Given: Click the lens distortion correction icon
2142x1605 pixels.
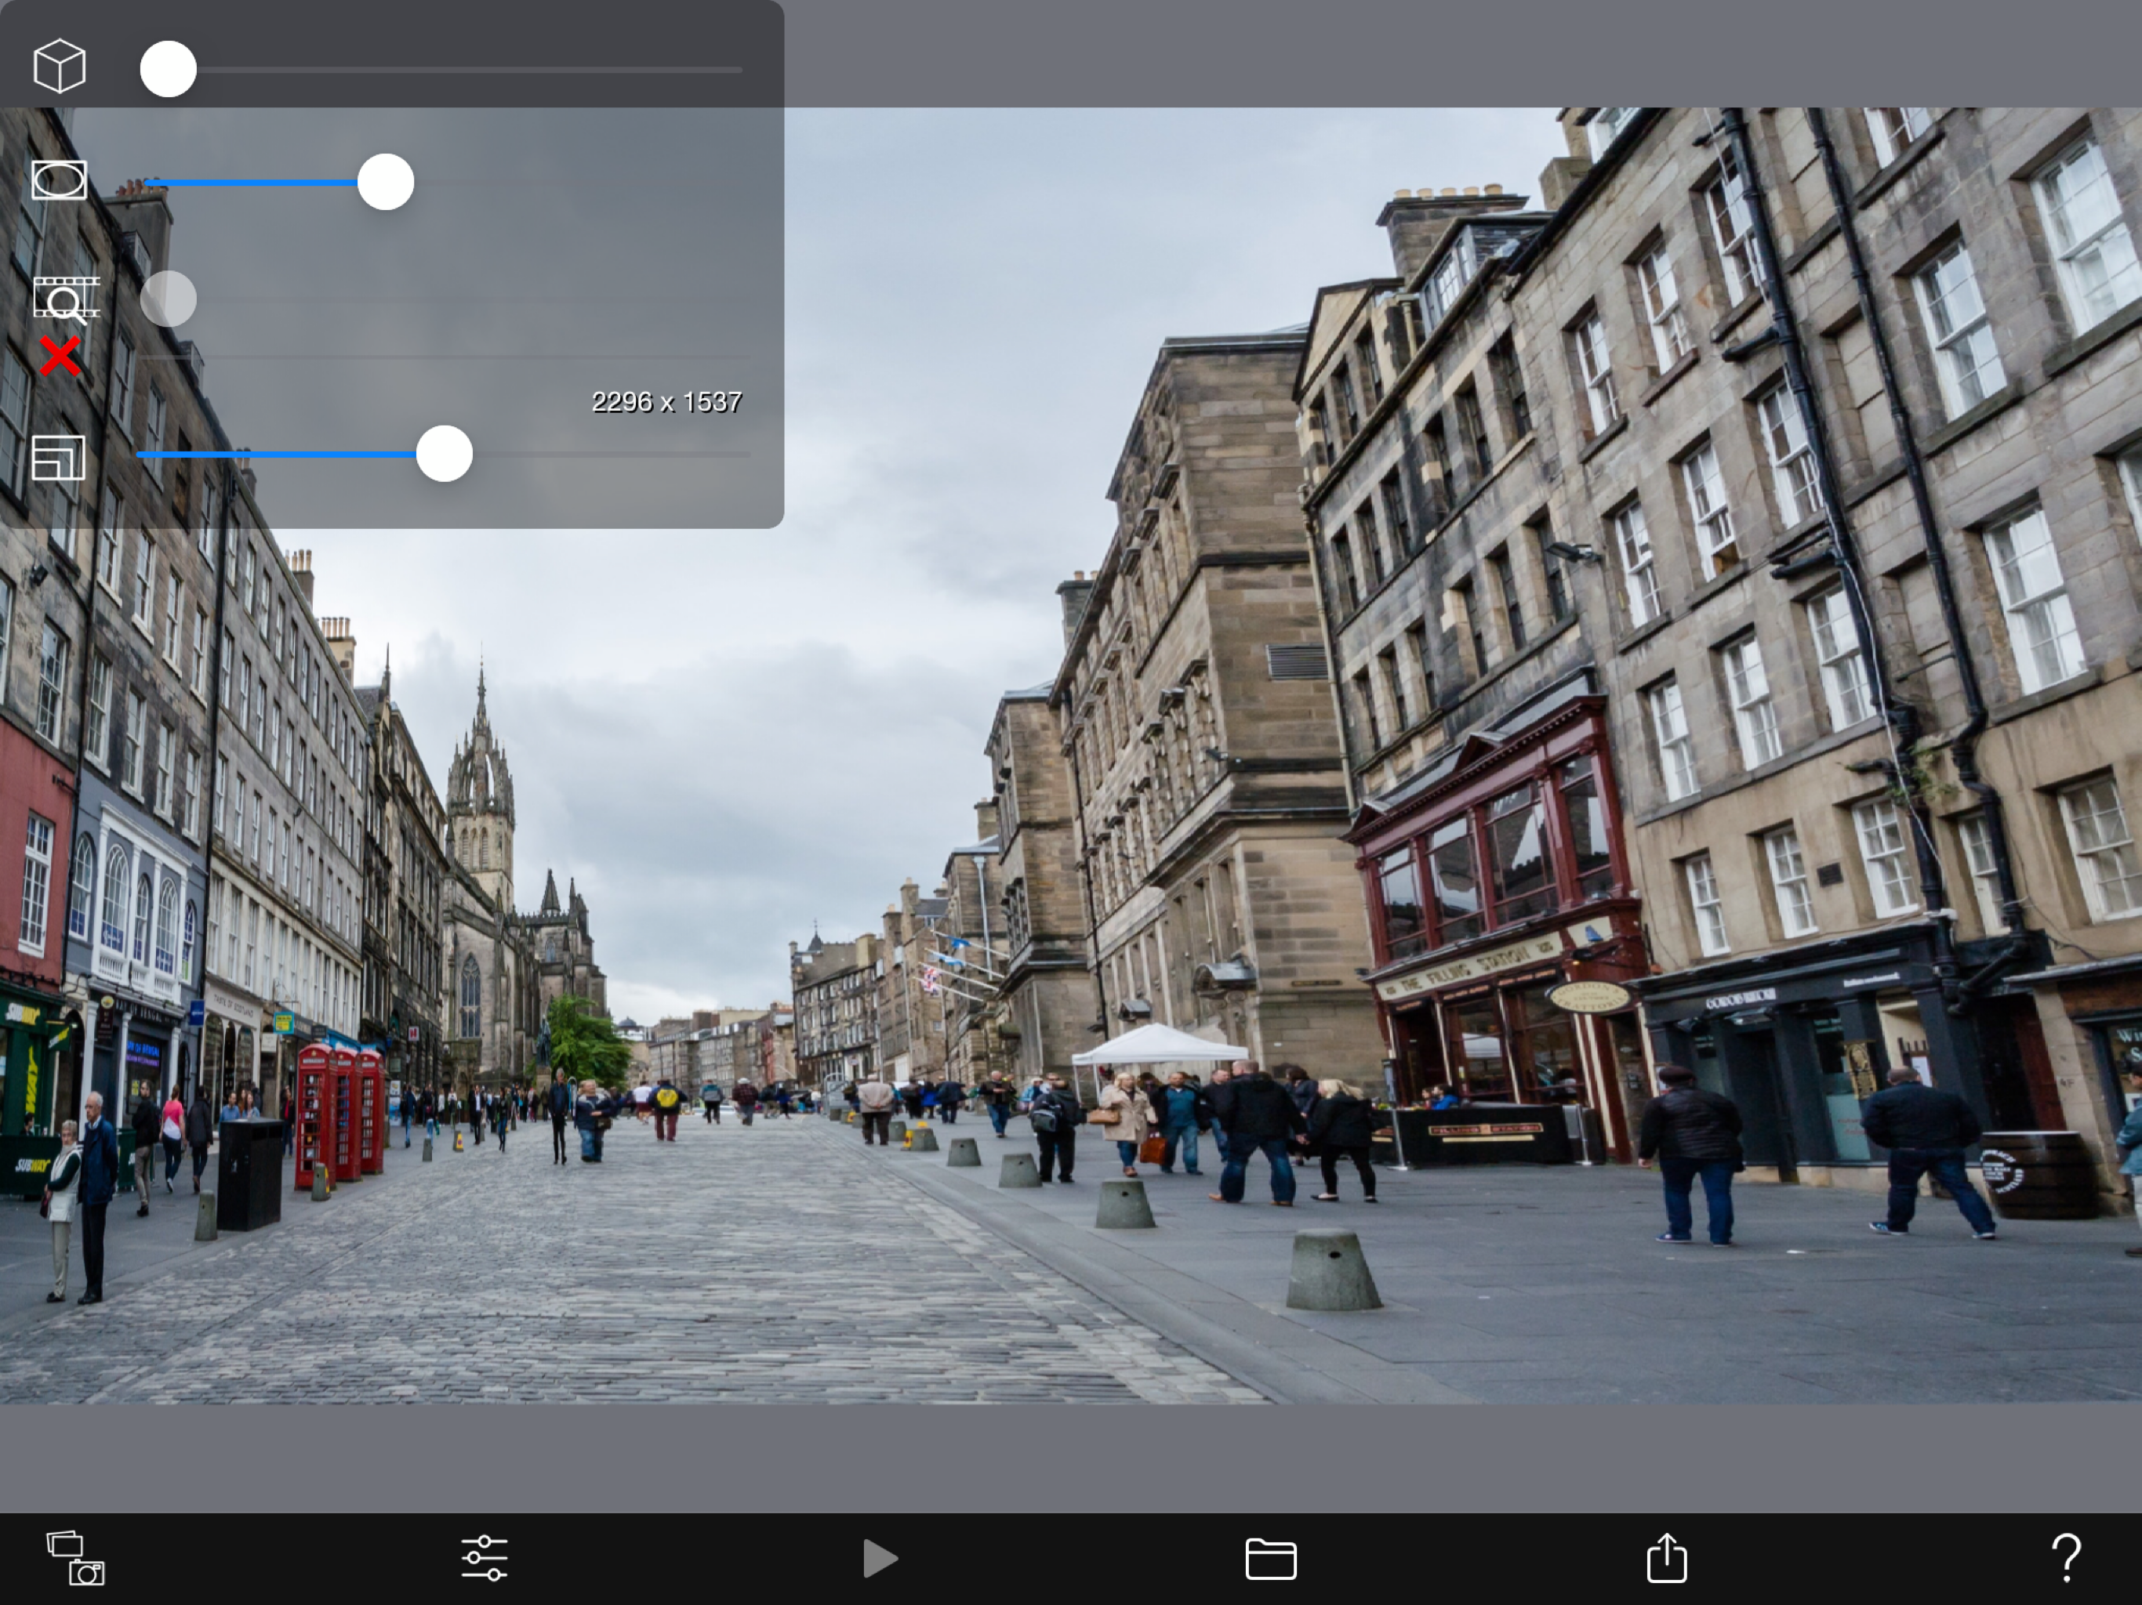Looking at the screenshot, I should pos(59,180).
